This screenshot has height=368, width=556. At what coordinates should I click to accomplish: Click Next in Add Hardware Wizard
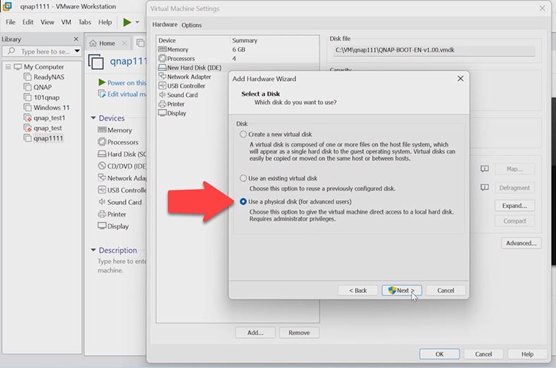click(401, 290)
